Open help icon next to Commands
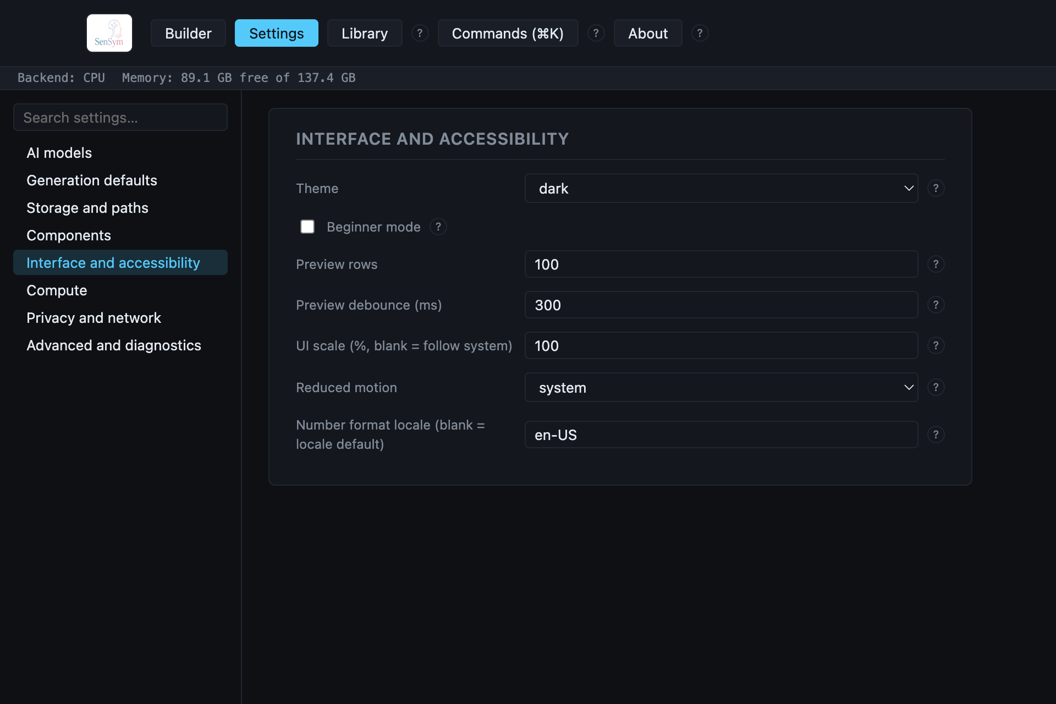 tap(596, 33)
